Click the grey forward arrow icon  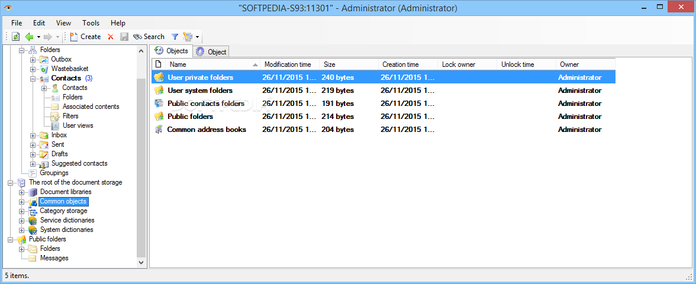point(48,37)
